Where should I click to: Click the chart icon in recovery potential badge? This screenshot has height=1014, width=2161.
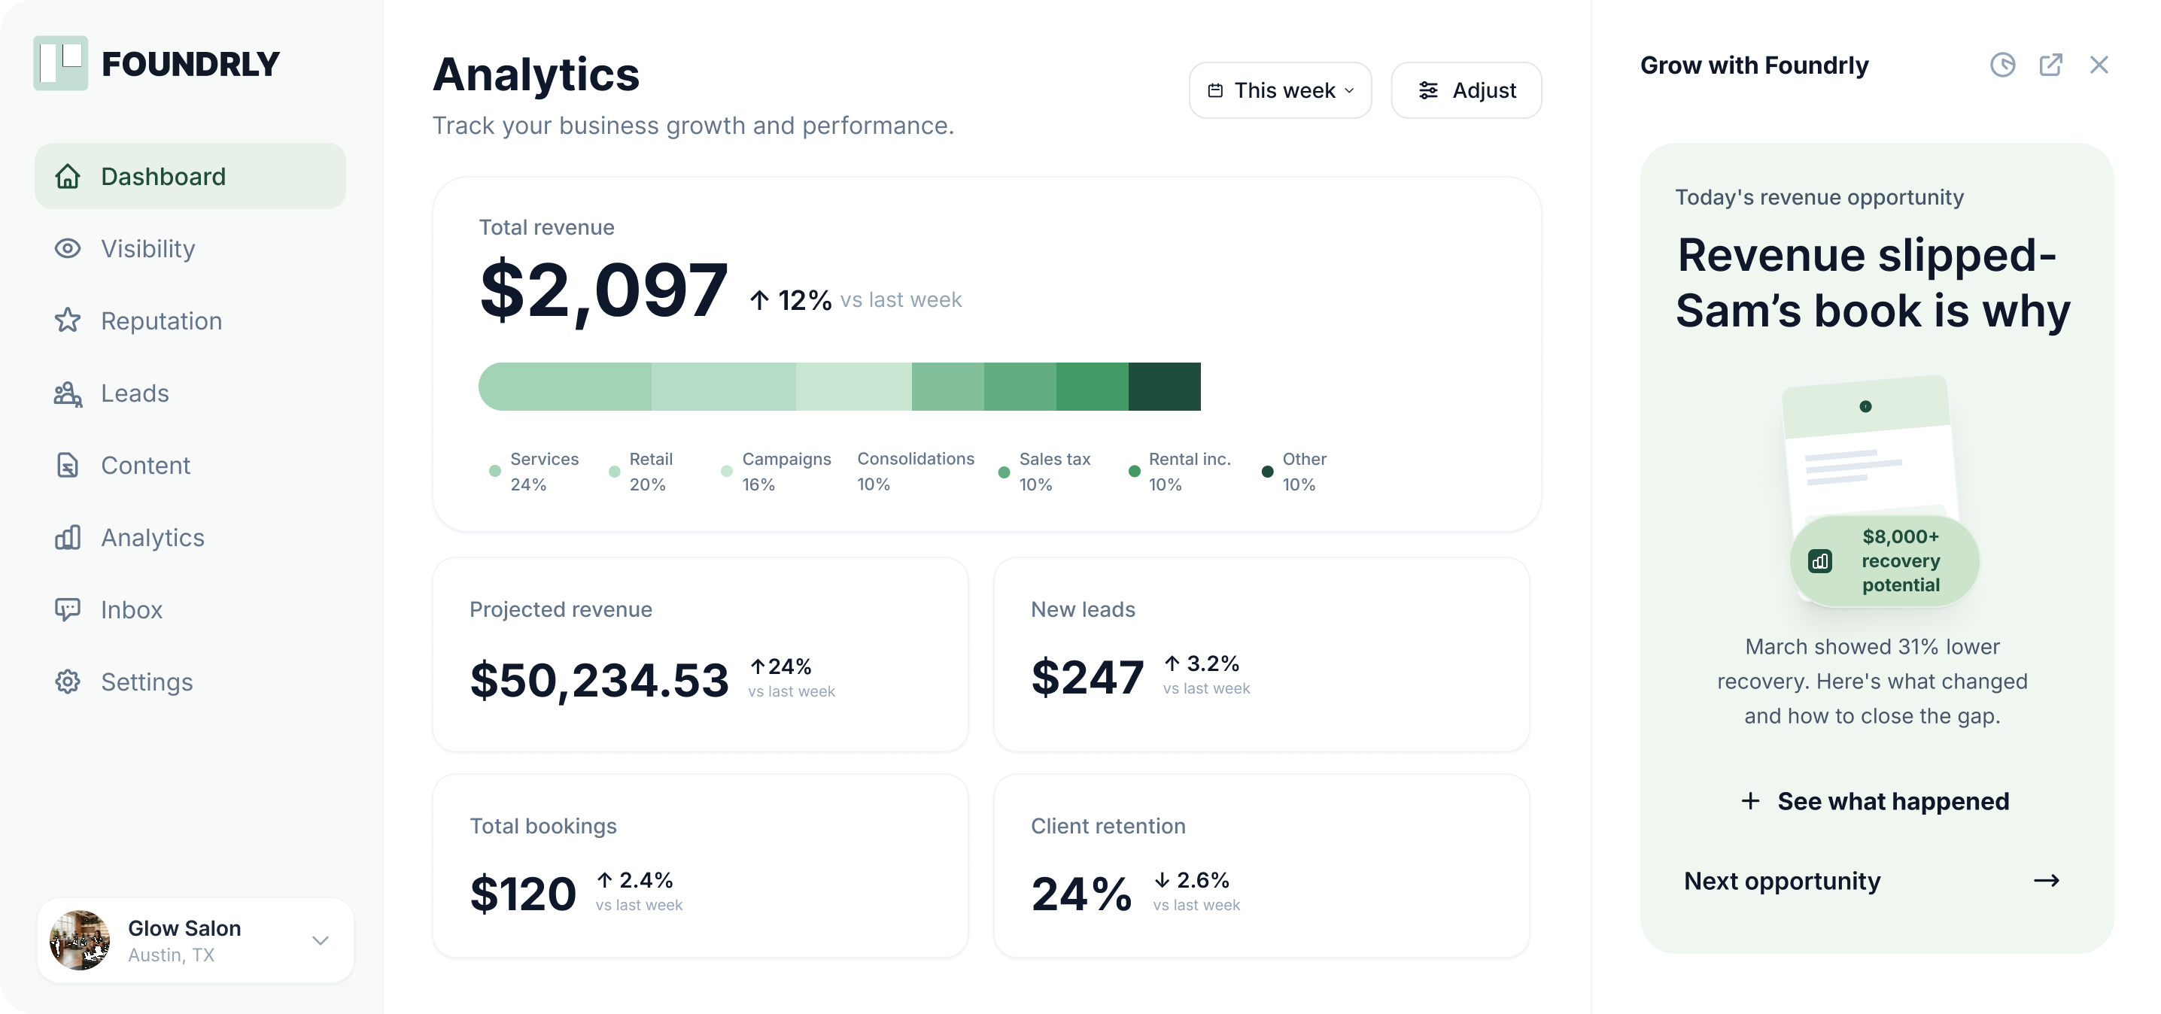pyautogui.click(x=1819, y=561)
